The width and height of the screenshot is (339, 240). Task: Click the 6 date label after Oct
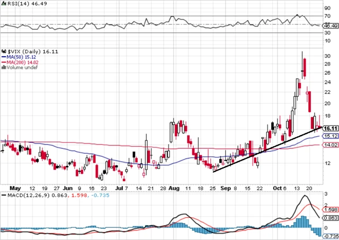[285, 189]
